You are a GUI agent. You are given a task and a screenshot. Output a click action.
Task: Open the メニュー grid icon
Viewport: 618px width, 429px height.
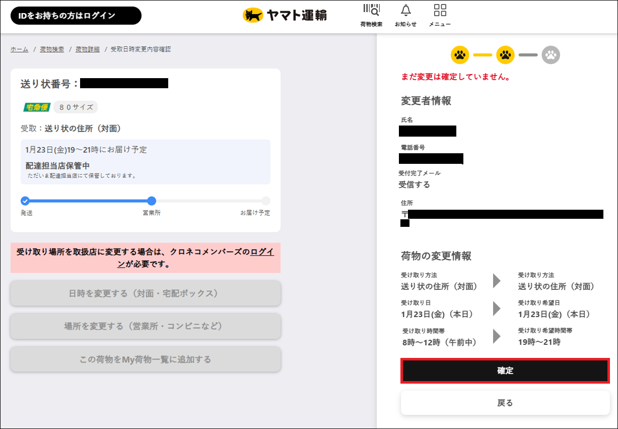point(440,10)
